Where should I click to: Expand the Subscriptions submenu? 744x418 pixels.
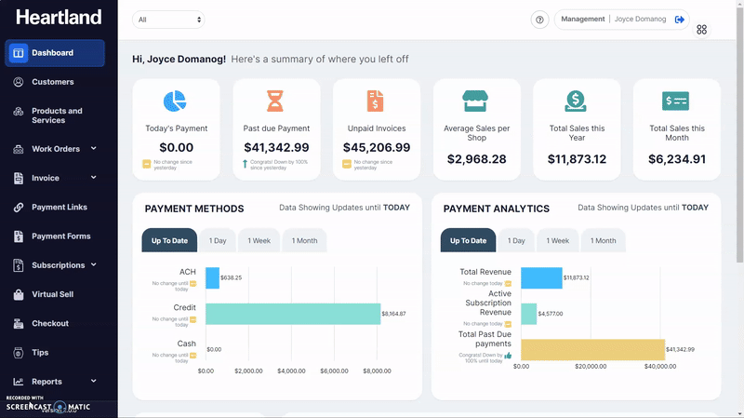pyautogui.click(x=94, y=265)
